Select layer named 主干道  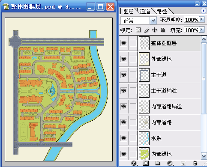click(x=159, y=75)
